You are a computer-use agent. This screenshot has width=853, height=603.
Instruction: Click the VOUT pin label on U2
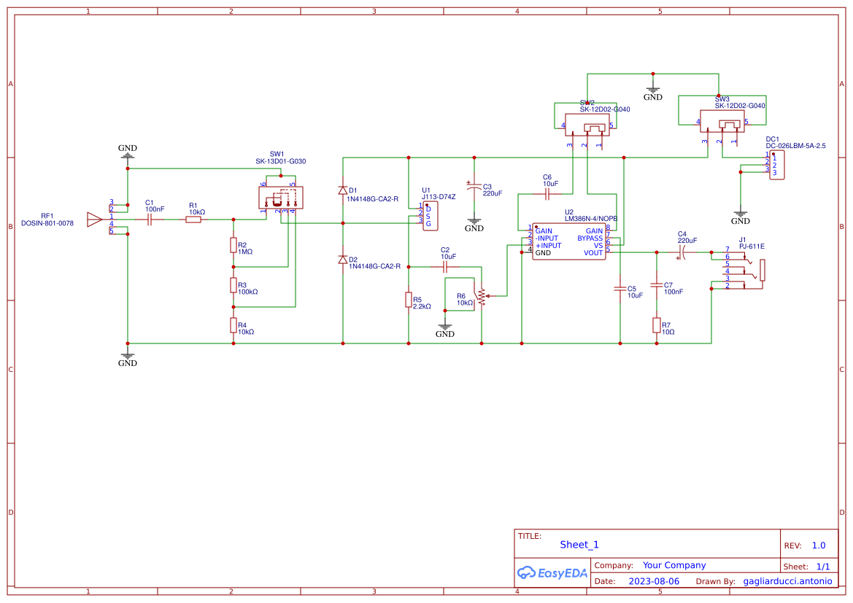point(593,253)
